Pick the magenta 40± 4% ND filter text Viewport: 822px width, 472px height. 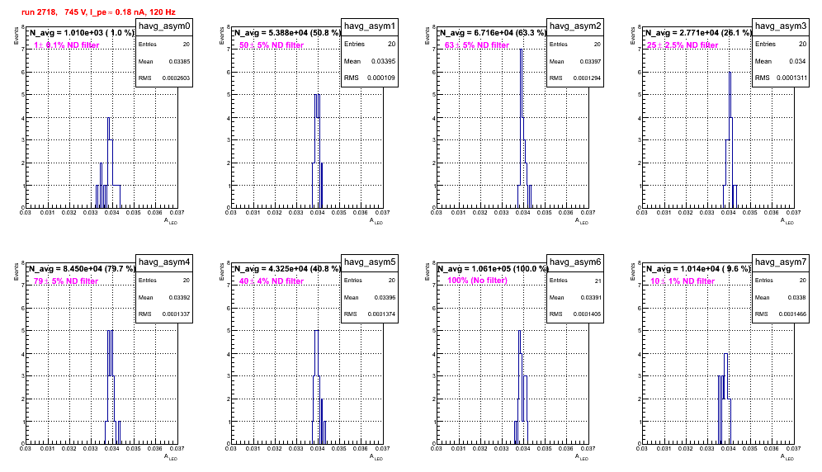272,281
